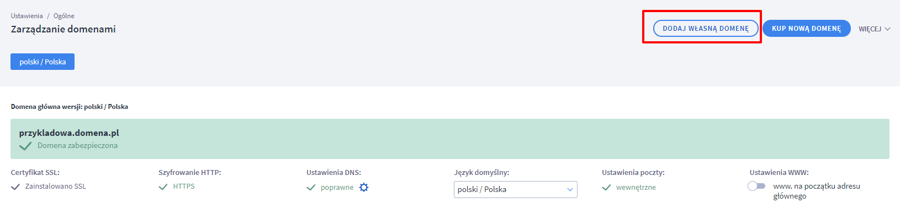Click the 'poprawne' DNS status link
The image size is (900, 214).
click(337, 188)
